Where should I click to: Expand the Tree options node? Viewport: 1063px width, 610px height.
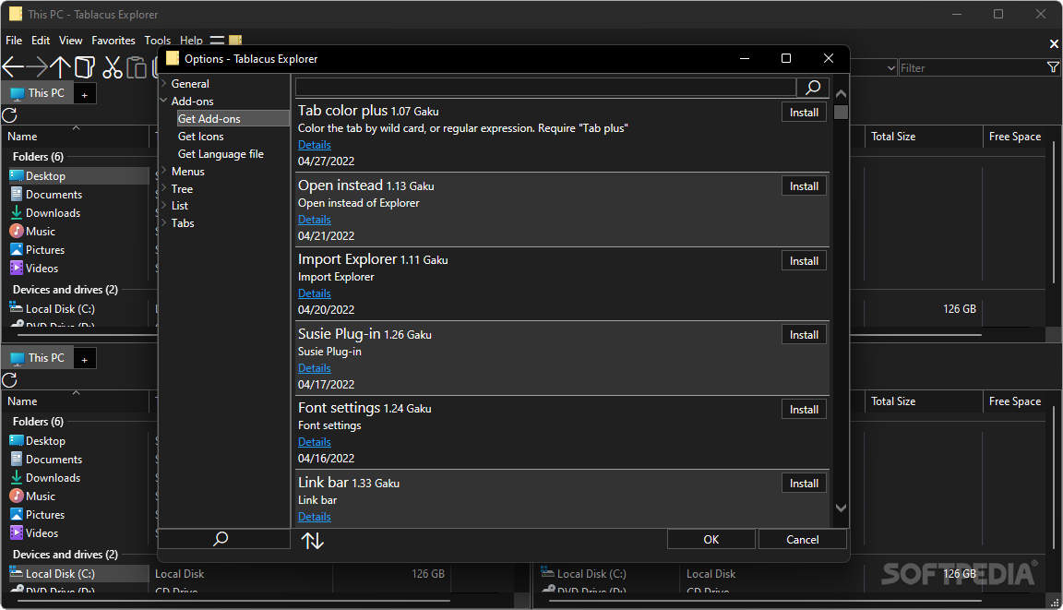click(164, 188)
